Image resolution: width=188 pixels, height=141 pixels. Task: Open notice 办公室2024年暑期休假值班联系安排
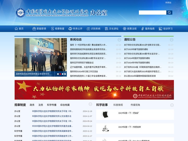(x=140, y=76)
